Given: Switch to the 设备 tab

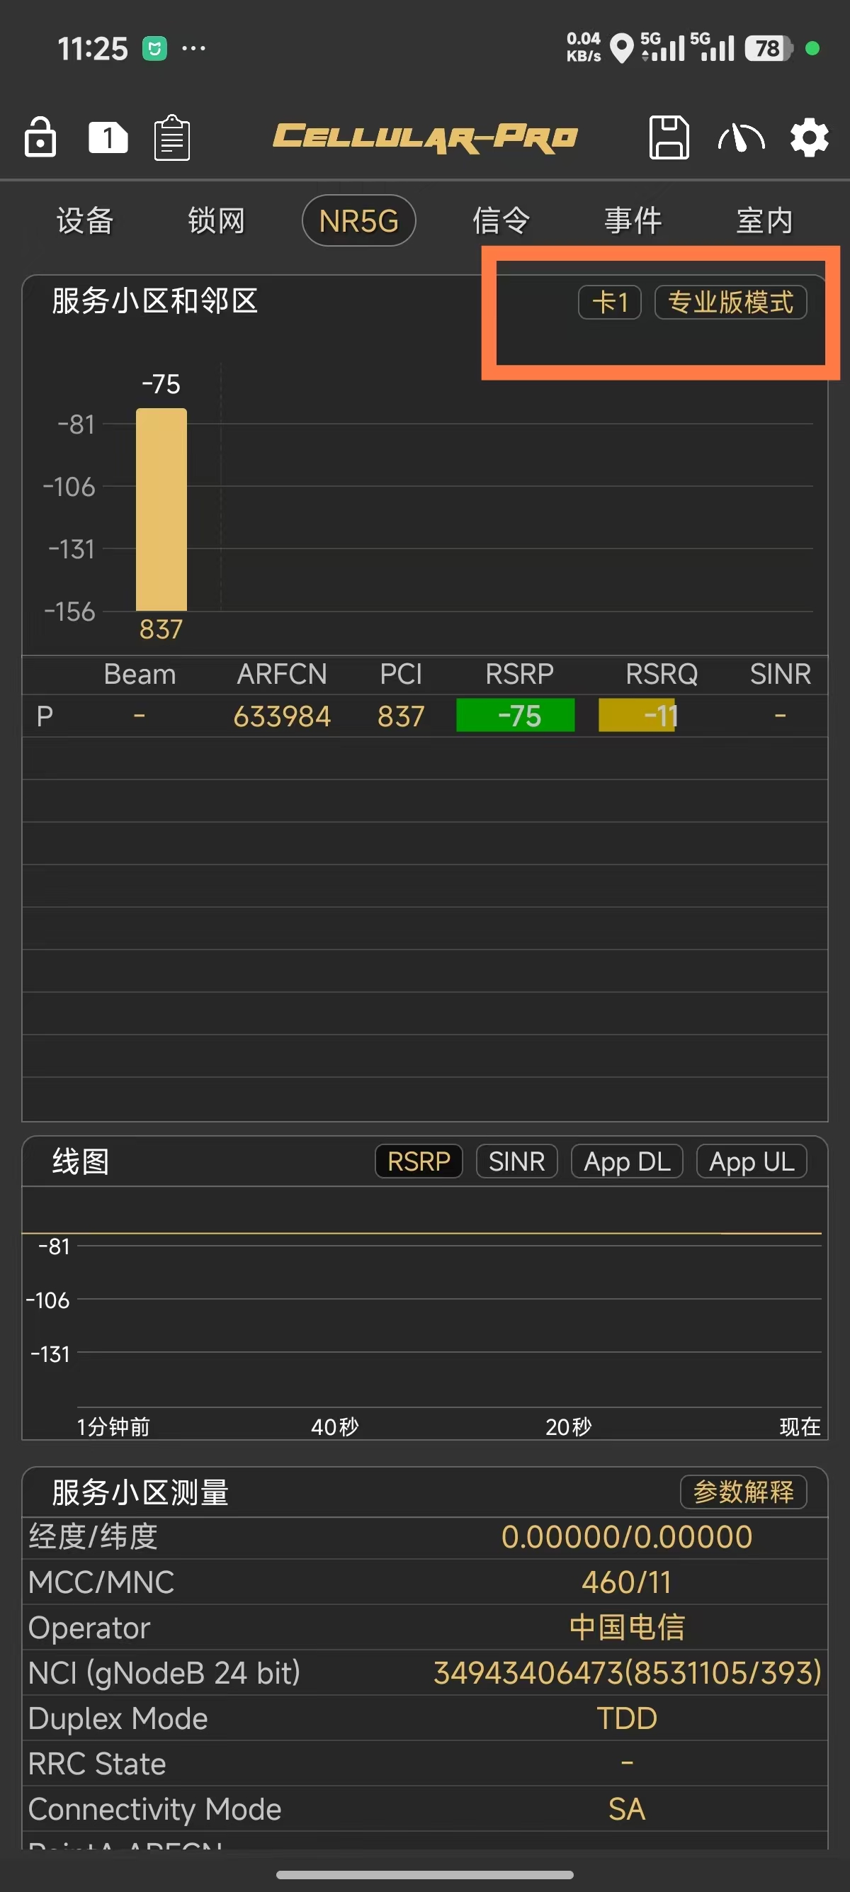Looking at the screenshot, I should [x=85, y=220].
